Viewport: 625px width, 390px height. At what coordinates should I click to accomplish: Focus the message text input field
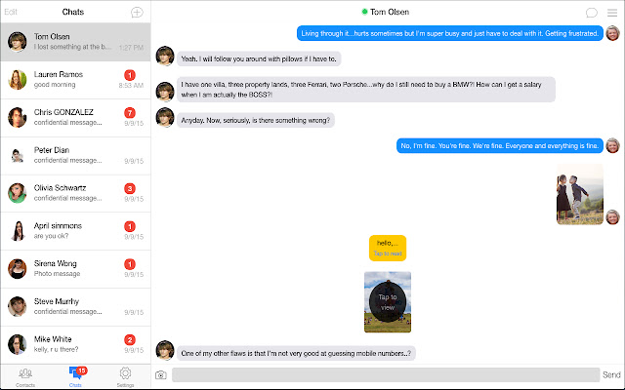386,374
